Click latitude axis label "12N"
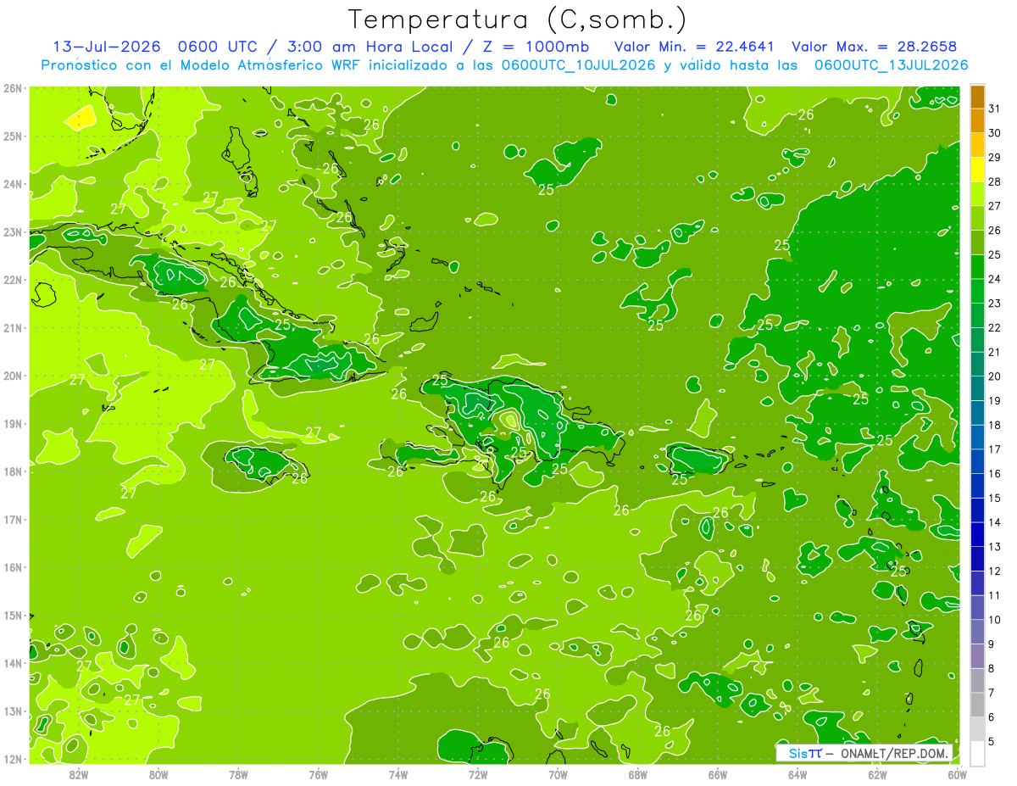 [x=13, y=759]
